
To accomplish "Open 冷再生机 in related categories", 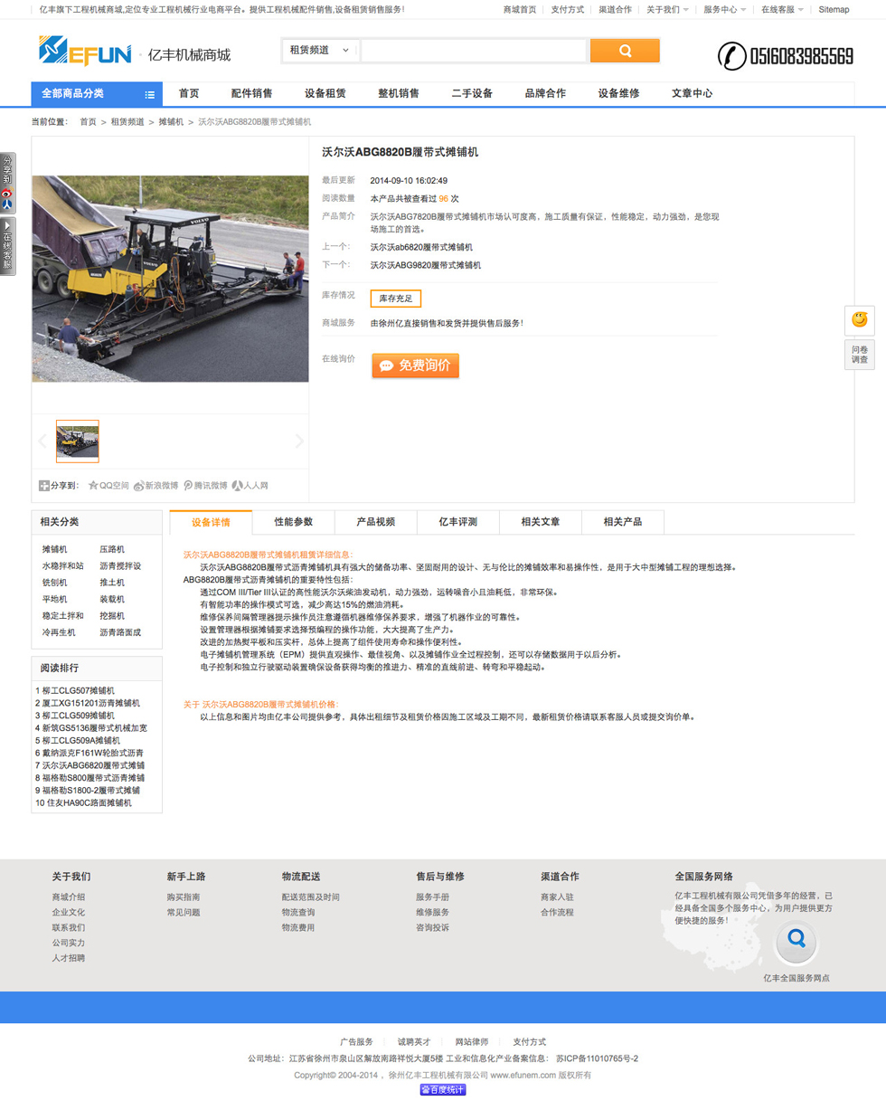I will [59, 632].
